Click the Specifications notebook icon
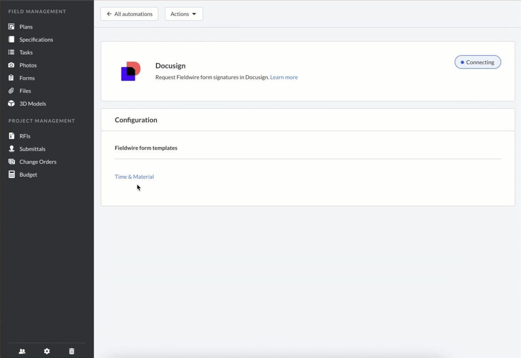Screen dimensions: 521x358 [x=12, y=40]
